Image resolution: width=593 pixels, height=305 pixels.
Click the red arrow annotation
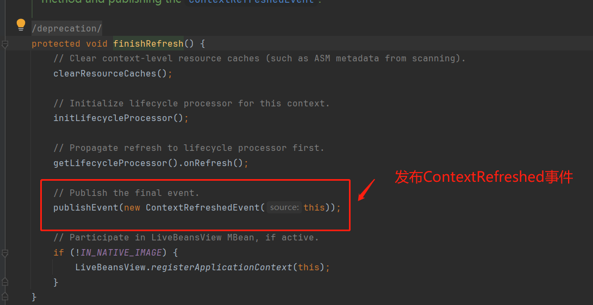[367, 189]
